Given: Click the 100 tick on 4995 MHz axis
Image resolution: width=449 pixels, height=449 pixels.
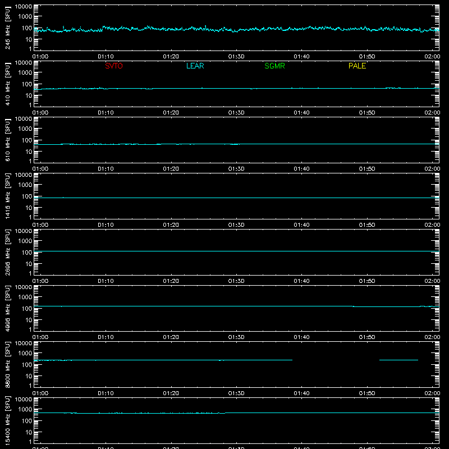Looking at the screenshot, I should (x=27, y=309).
